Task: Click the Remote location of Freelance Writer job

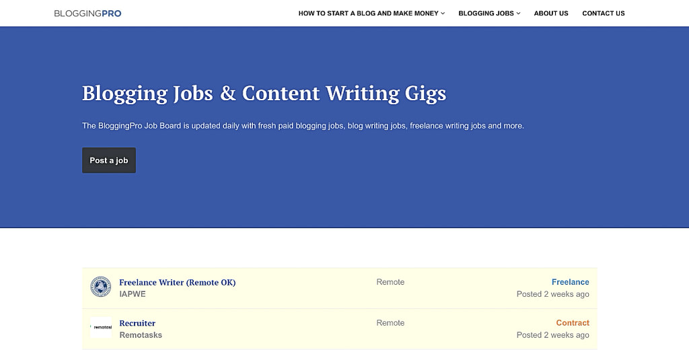Action: [x=390, y=282]
